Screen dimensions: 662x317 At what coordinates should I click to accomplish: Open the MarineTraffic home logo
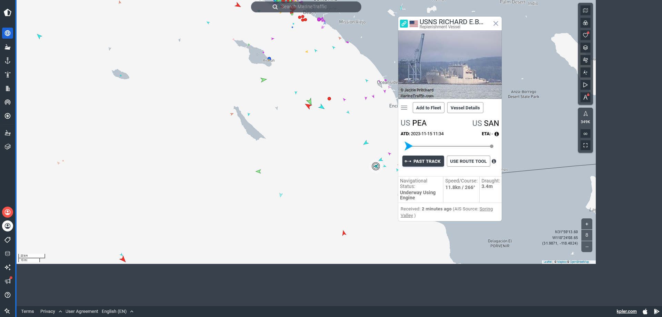(8, 13)
